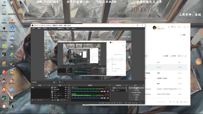Pop out the Controls dock panel
This screenshot has height=114, width=203.
click(x=143, y=85)
